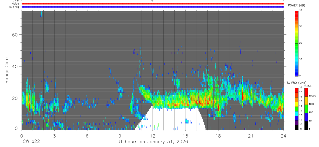Click the purple segment of the TX FRQ legend

click(297, 123)
